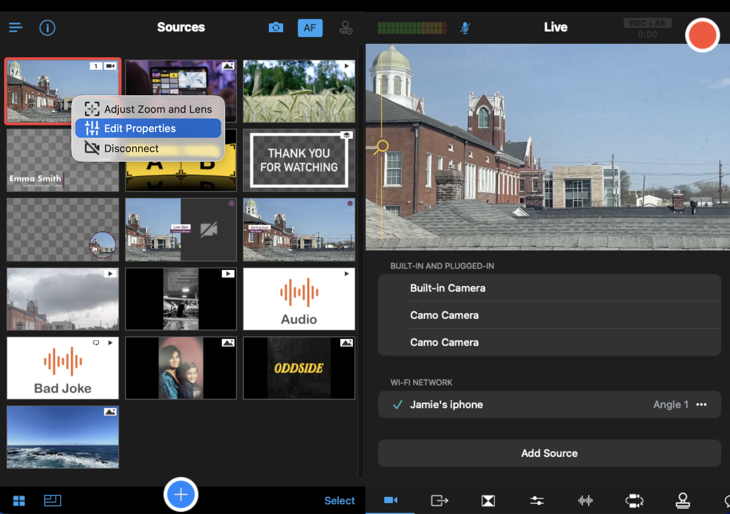Choose Edit Properties in context menu

pyautogui.click(x=148, y=128)
